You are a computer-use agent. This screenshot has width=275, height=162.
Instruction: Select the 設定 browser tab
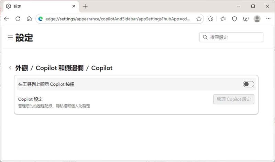tap(41, 7)
